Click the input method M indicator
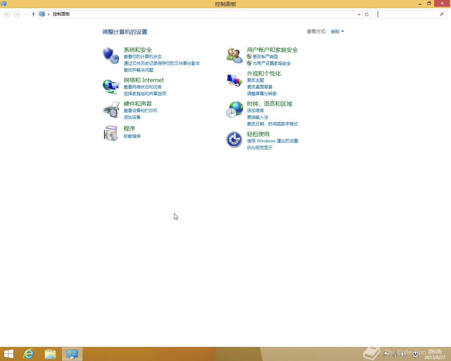Screen dimensions: 451x361 click(415, 354)
